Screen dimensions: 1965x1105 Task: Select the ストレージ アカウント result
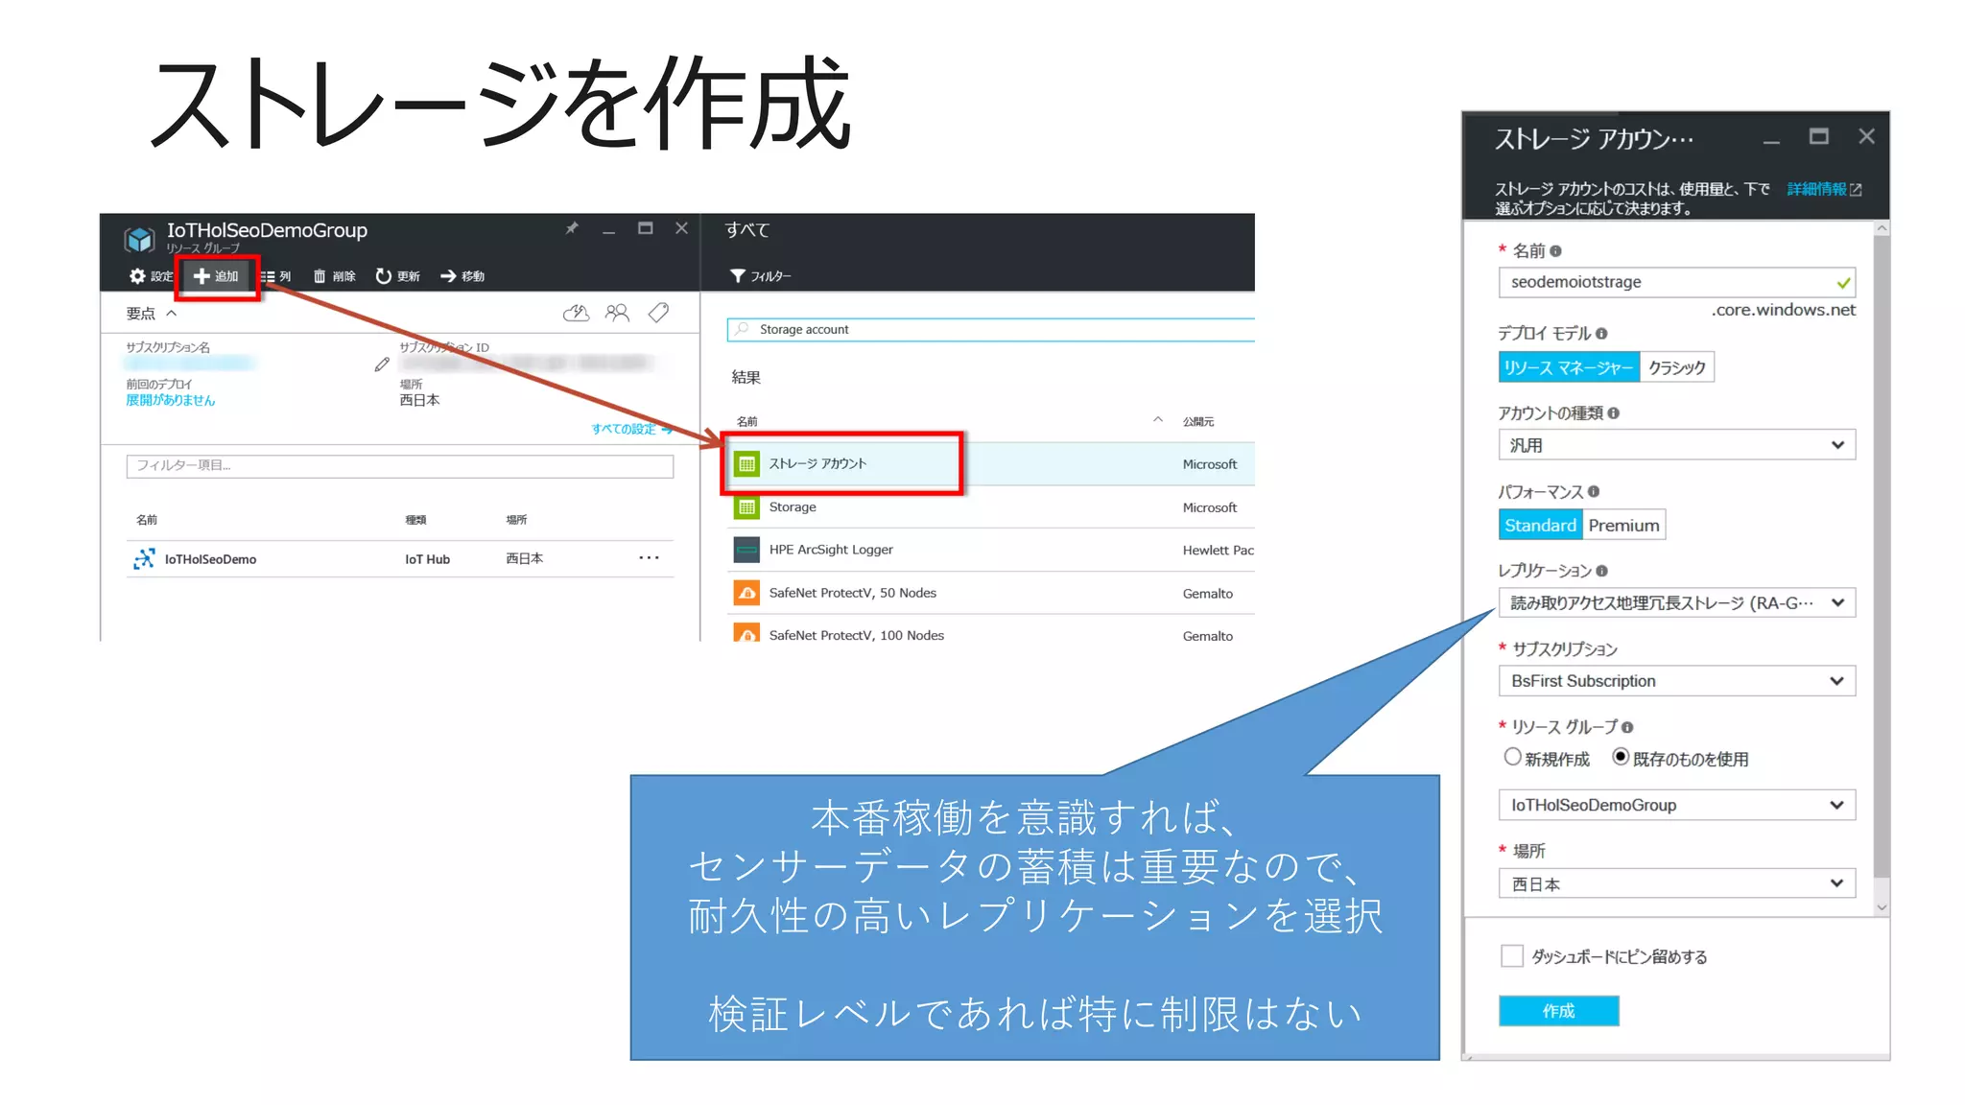(990, 463)
